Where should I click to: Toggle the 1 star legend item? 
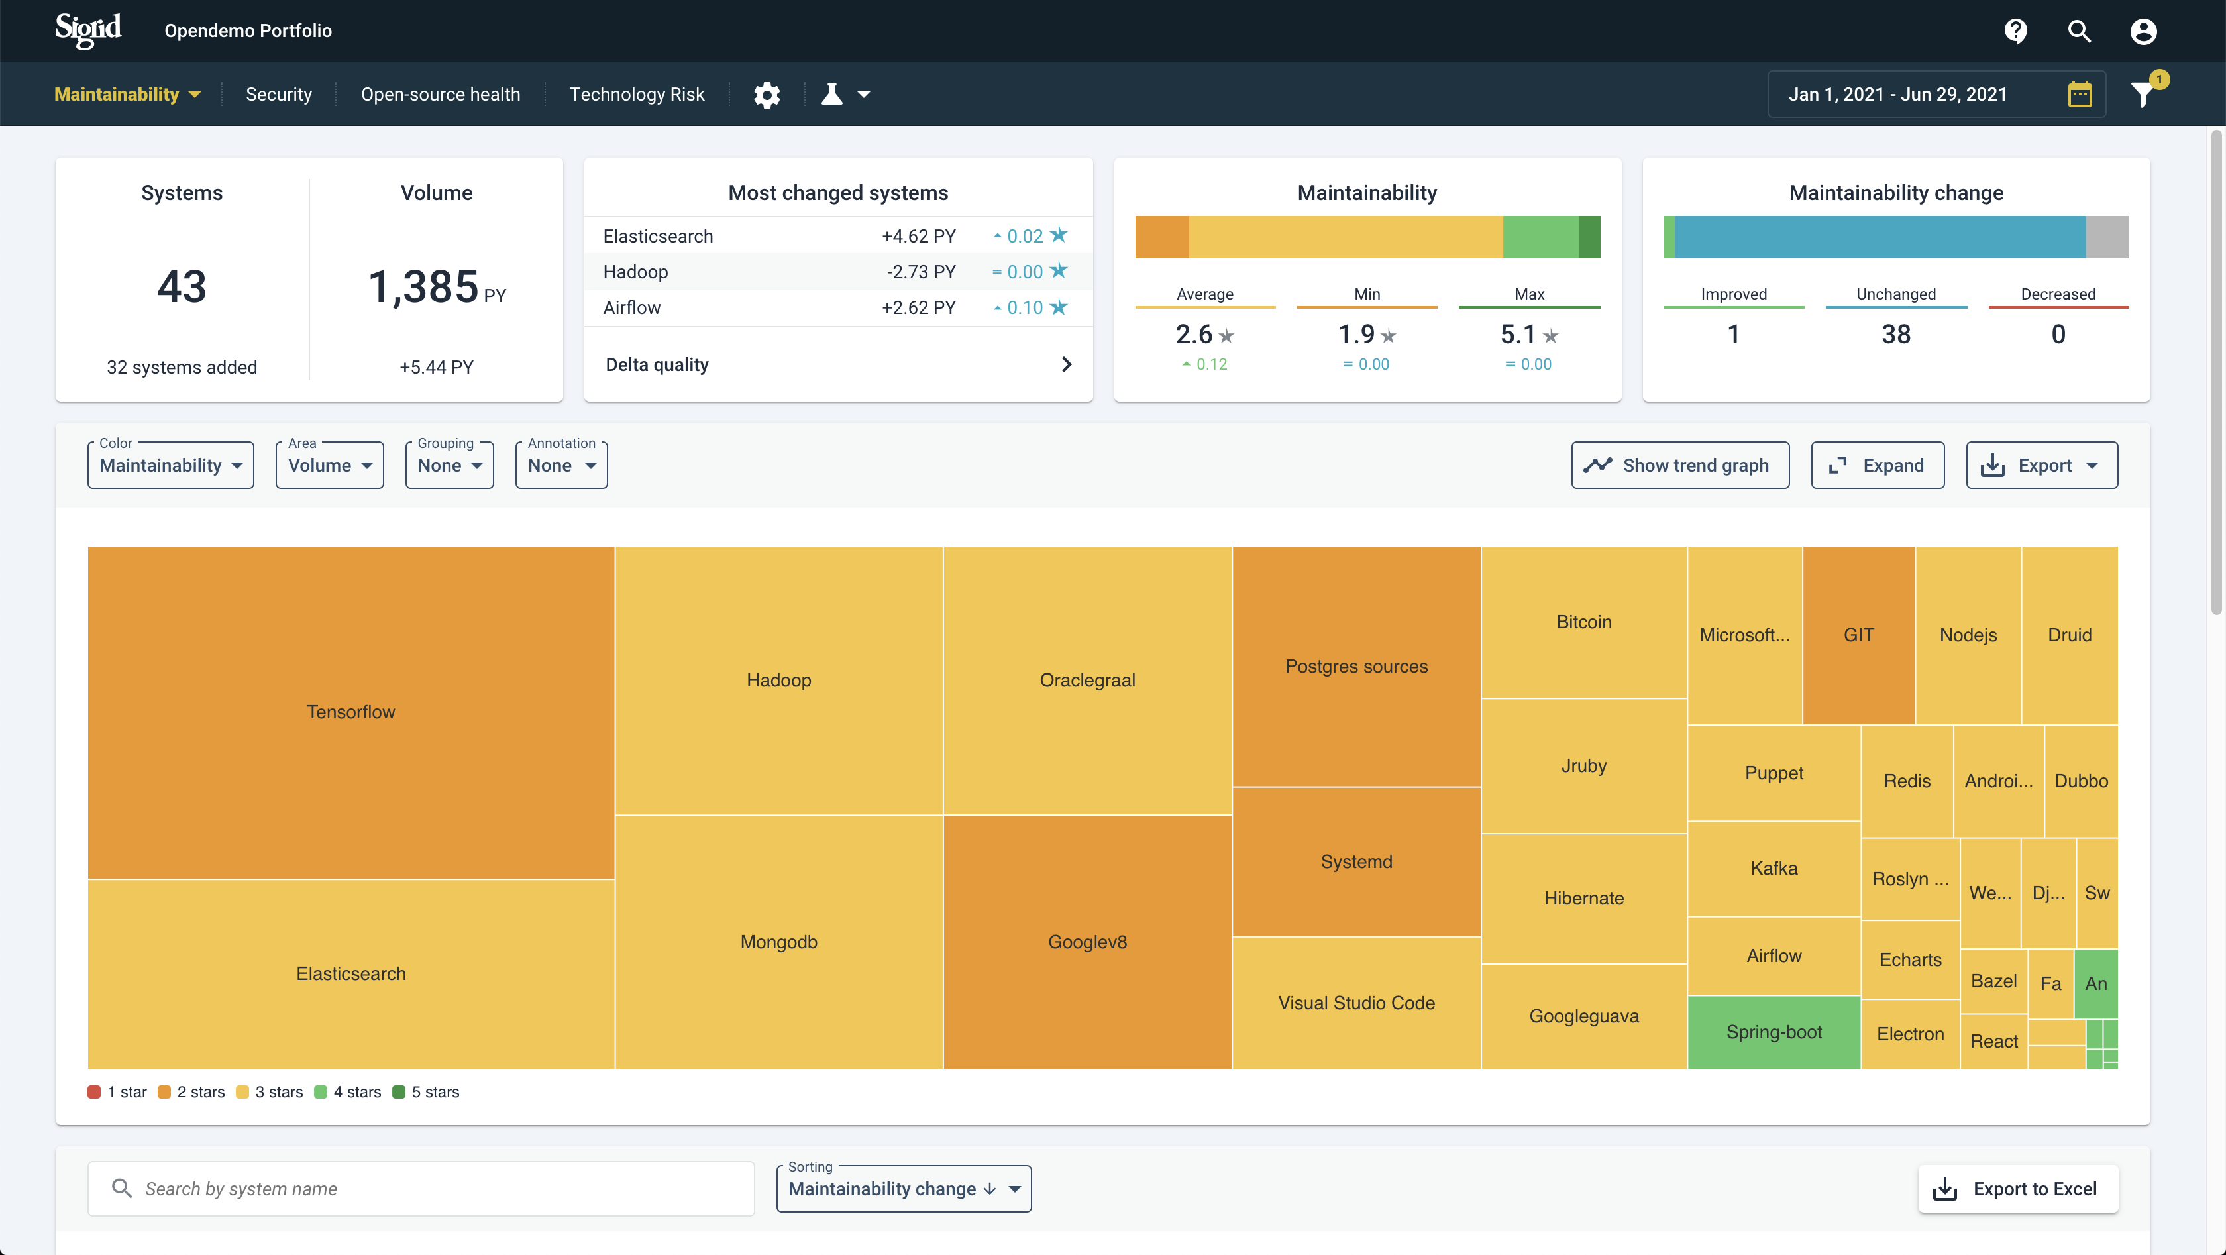click(117, 1091)
